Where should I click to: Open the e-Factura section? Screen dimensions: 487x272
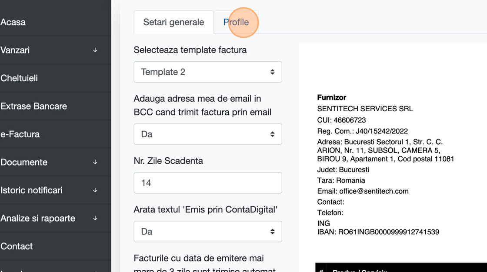[20, 134]
